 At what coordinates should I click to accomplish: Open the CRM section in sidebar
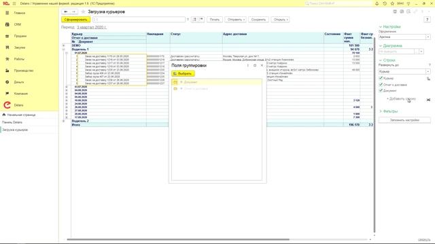(x=18, y=24)
